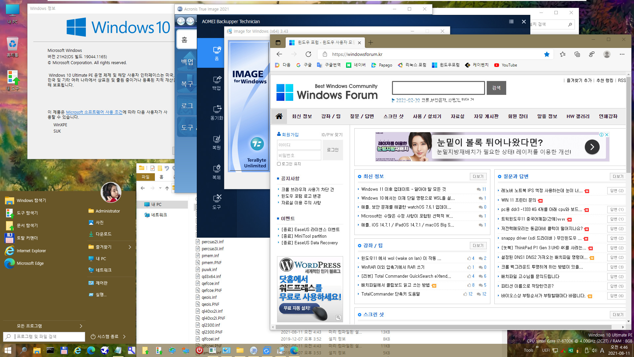This screenshot has width=634, height=357.
Task: Open 최신 정보 in forum navigation
Action: [x=302, y=116]
